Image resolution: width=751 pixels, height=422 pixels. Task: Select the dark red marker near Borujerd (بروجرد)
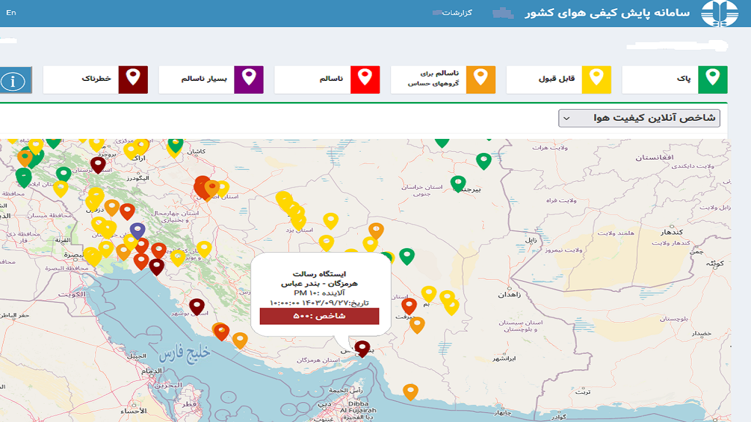(x=98, y=165)
